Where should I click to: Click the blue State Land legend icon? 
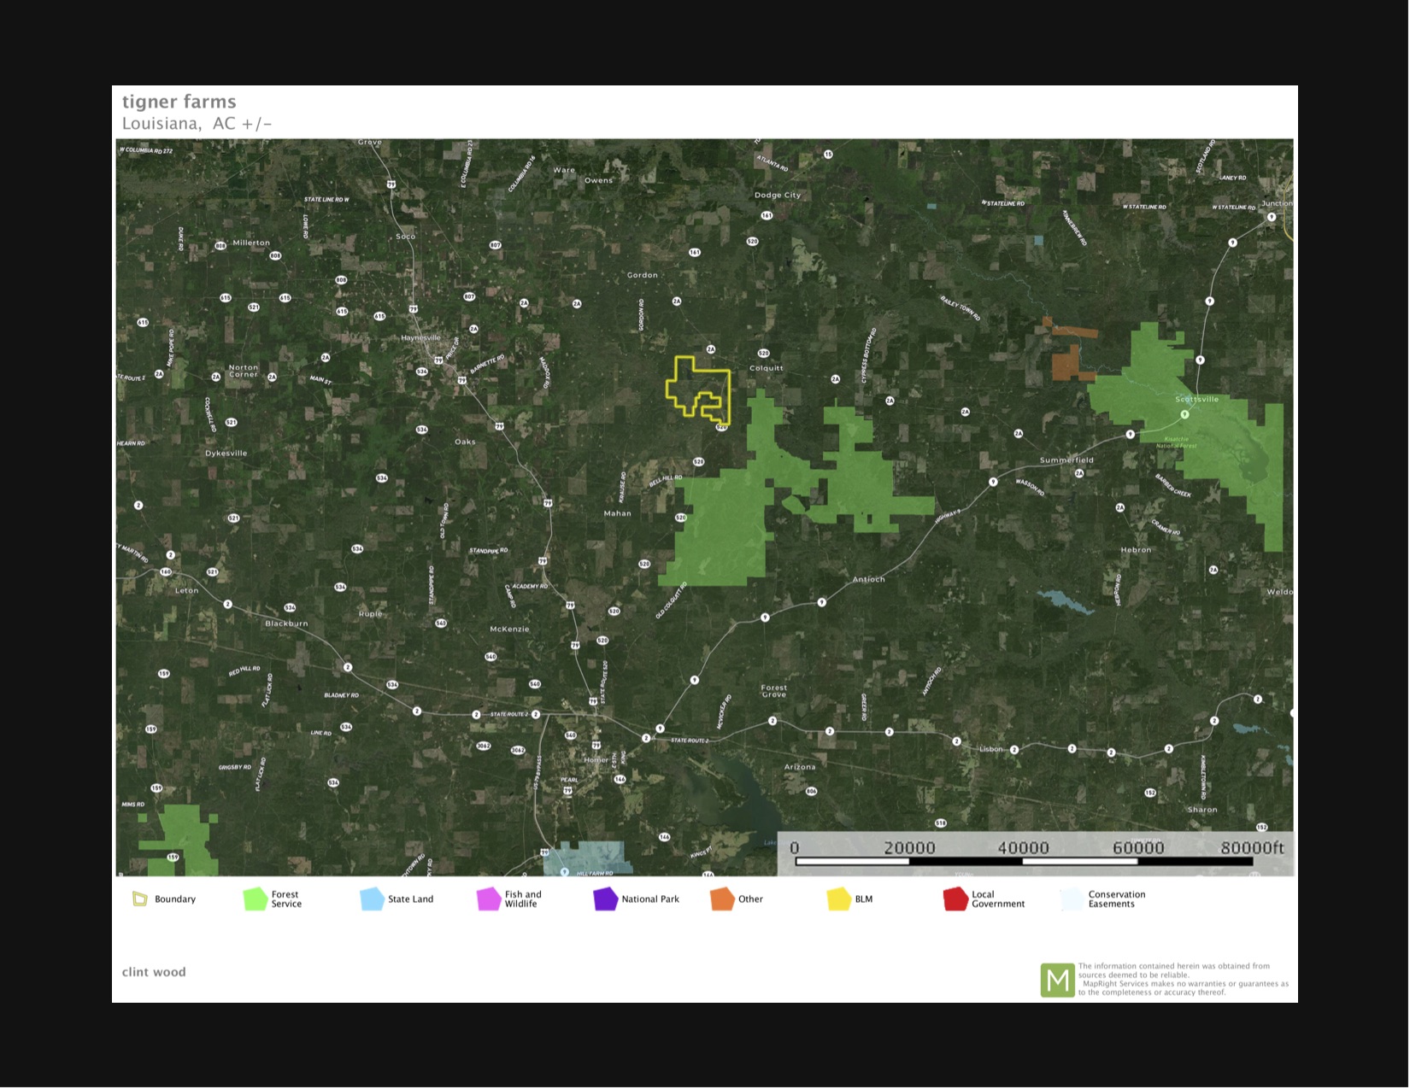[x=372, y=899]
